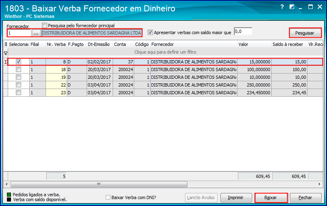This screenshot has height=206, width=327.
Task: Click the contrast toggle icon in title bar
Action: coord(292,7)
